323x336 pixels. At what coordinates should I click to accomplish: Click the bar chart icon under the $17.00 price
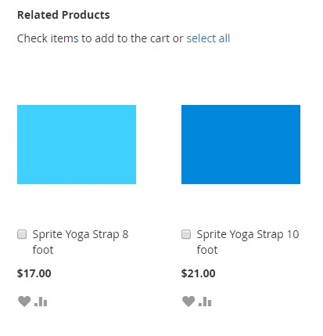(41, 302)
